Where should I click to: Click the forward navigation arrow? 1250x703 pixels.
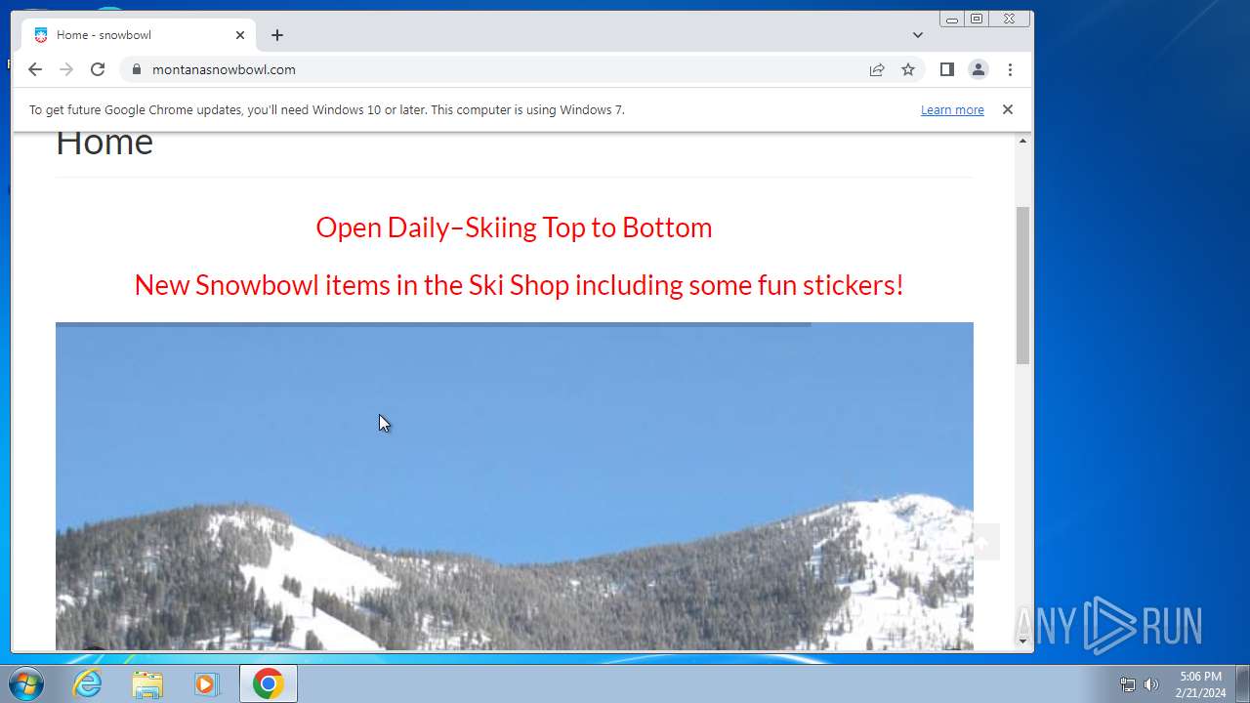(x=66, y=69)
